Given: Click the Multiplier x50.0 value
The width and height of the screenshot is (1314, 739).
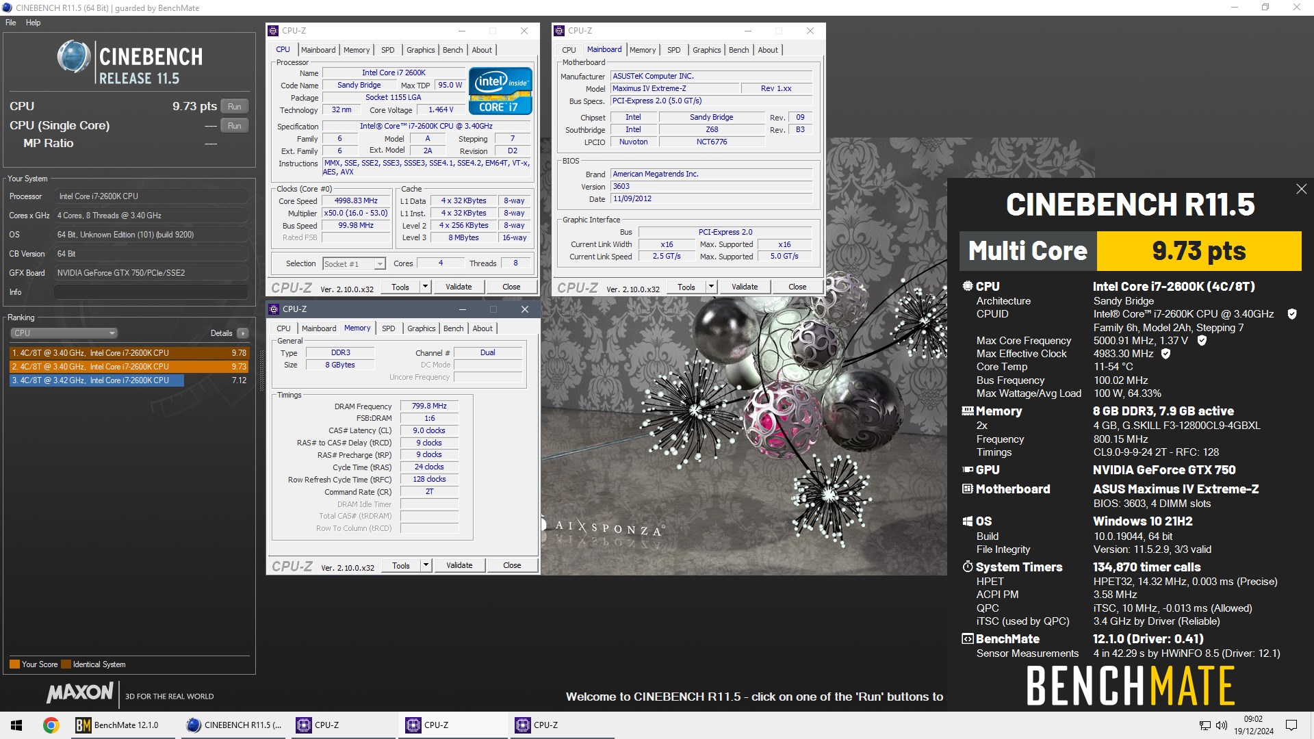Looking at the screenshot, I should point(356,213).
